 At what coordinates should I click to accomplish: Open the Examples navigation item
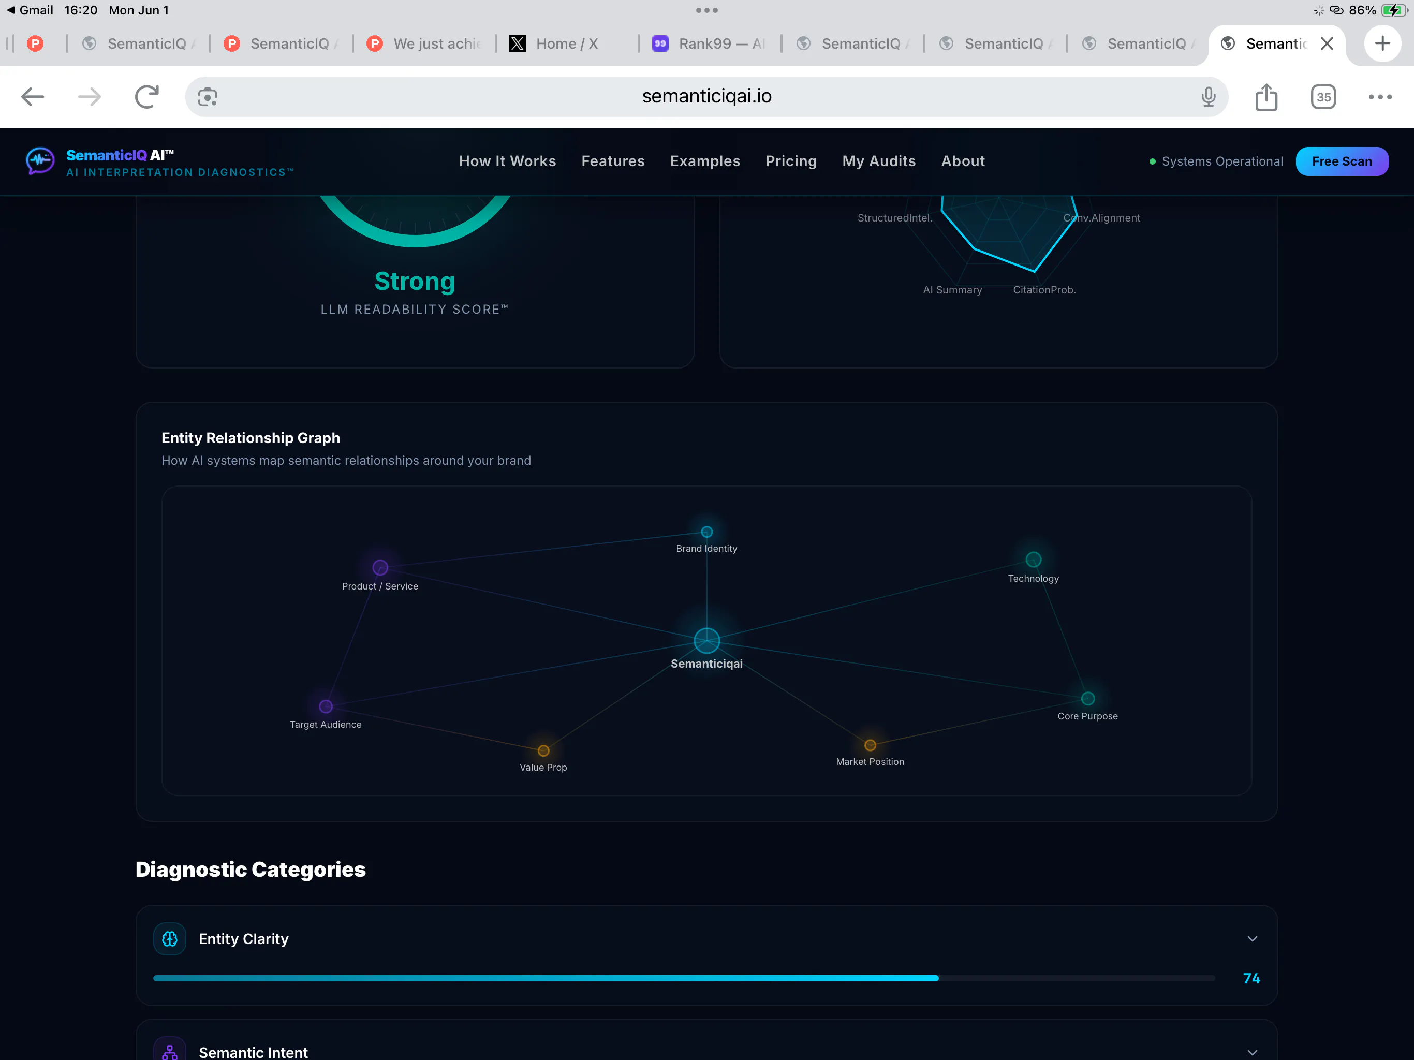(705, 161)
